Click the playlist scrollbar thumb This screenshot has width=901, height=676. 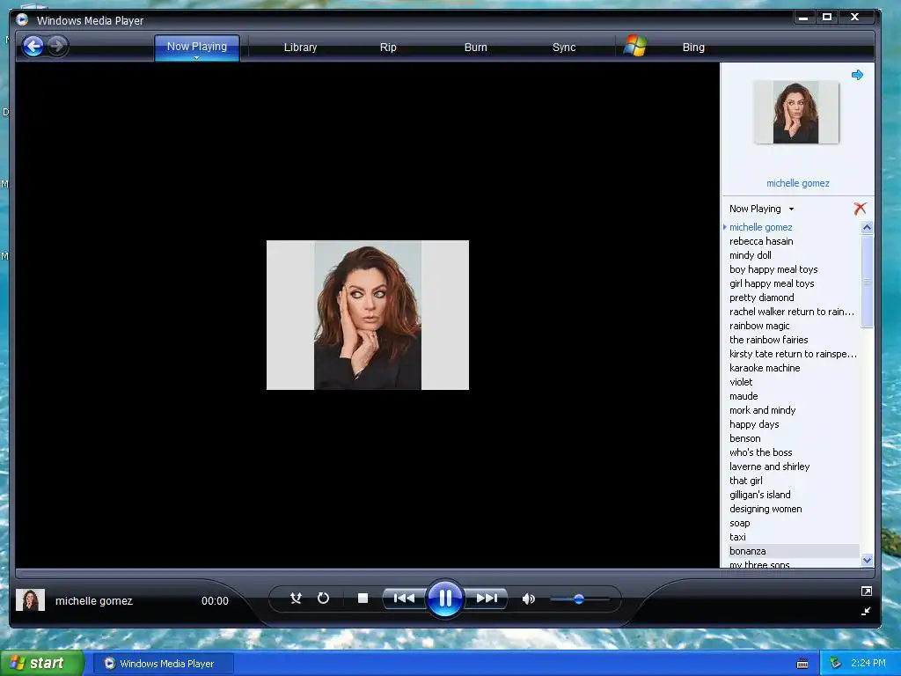pos(867,281)
